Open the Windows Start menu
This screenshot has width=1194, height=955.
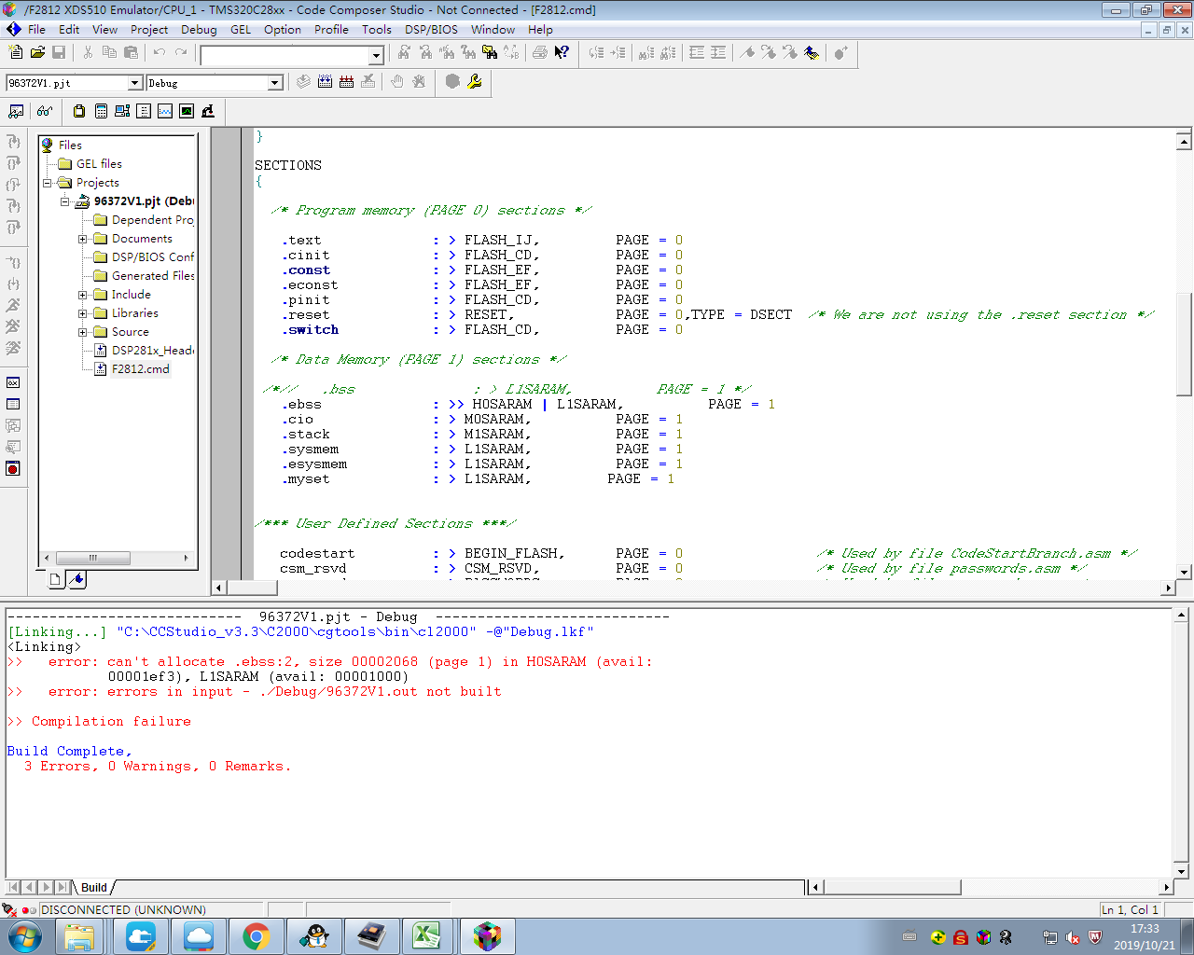[x=25, y=936]
